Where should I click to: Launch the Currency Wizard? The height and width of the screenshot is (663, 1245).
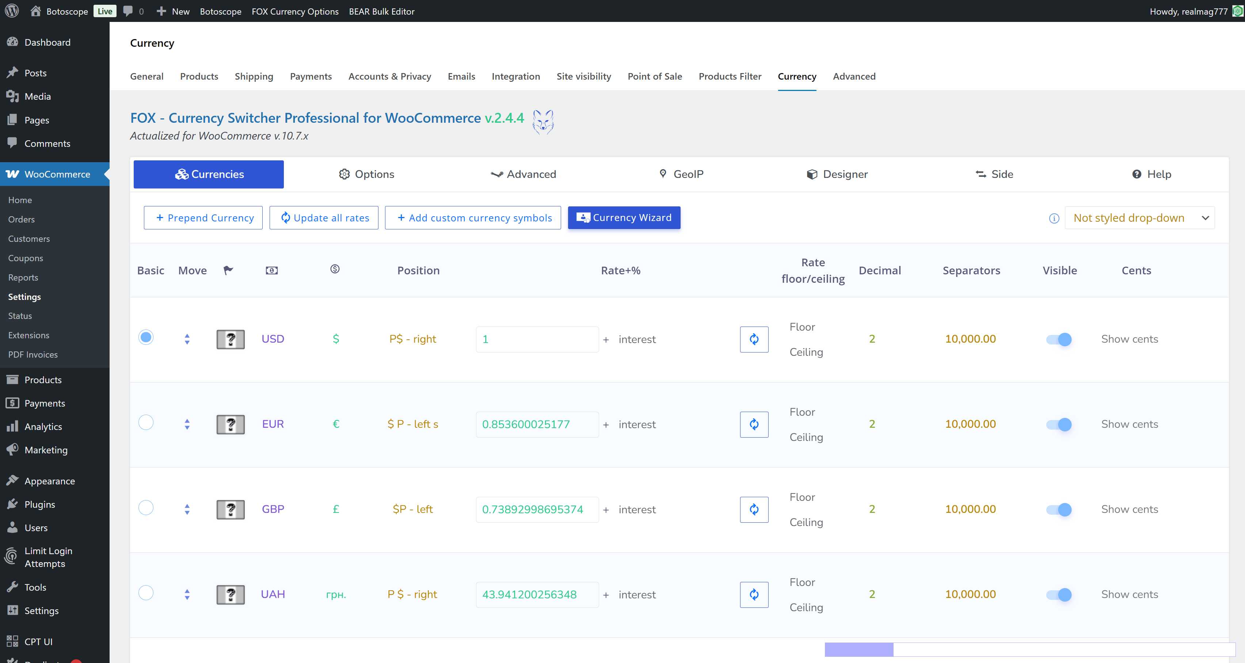point(624,218)
